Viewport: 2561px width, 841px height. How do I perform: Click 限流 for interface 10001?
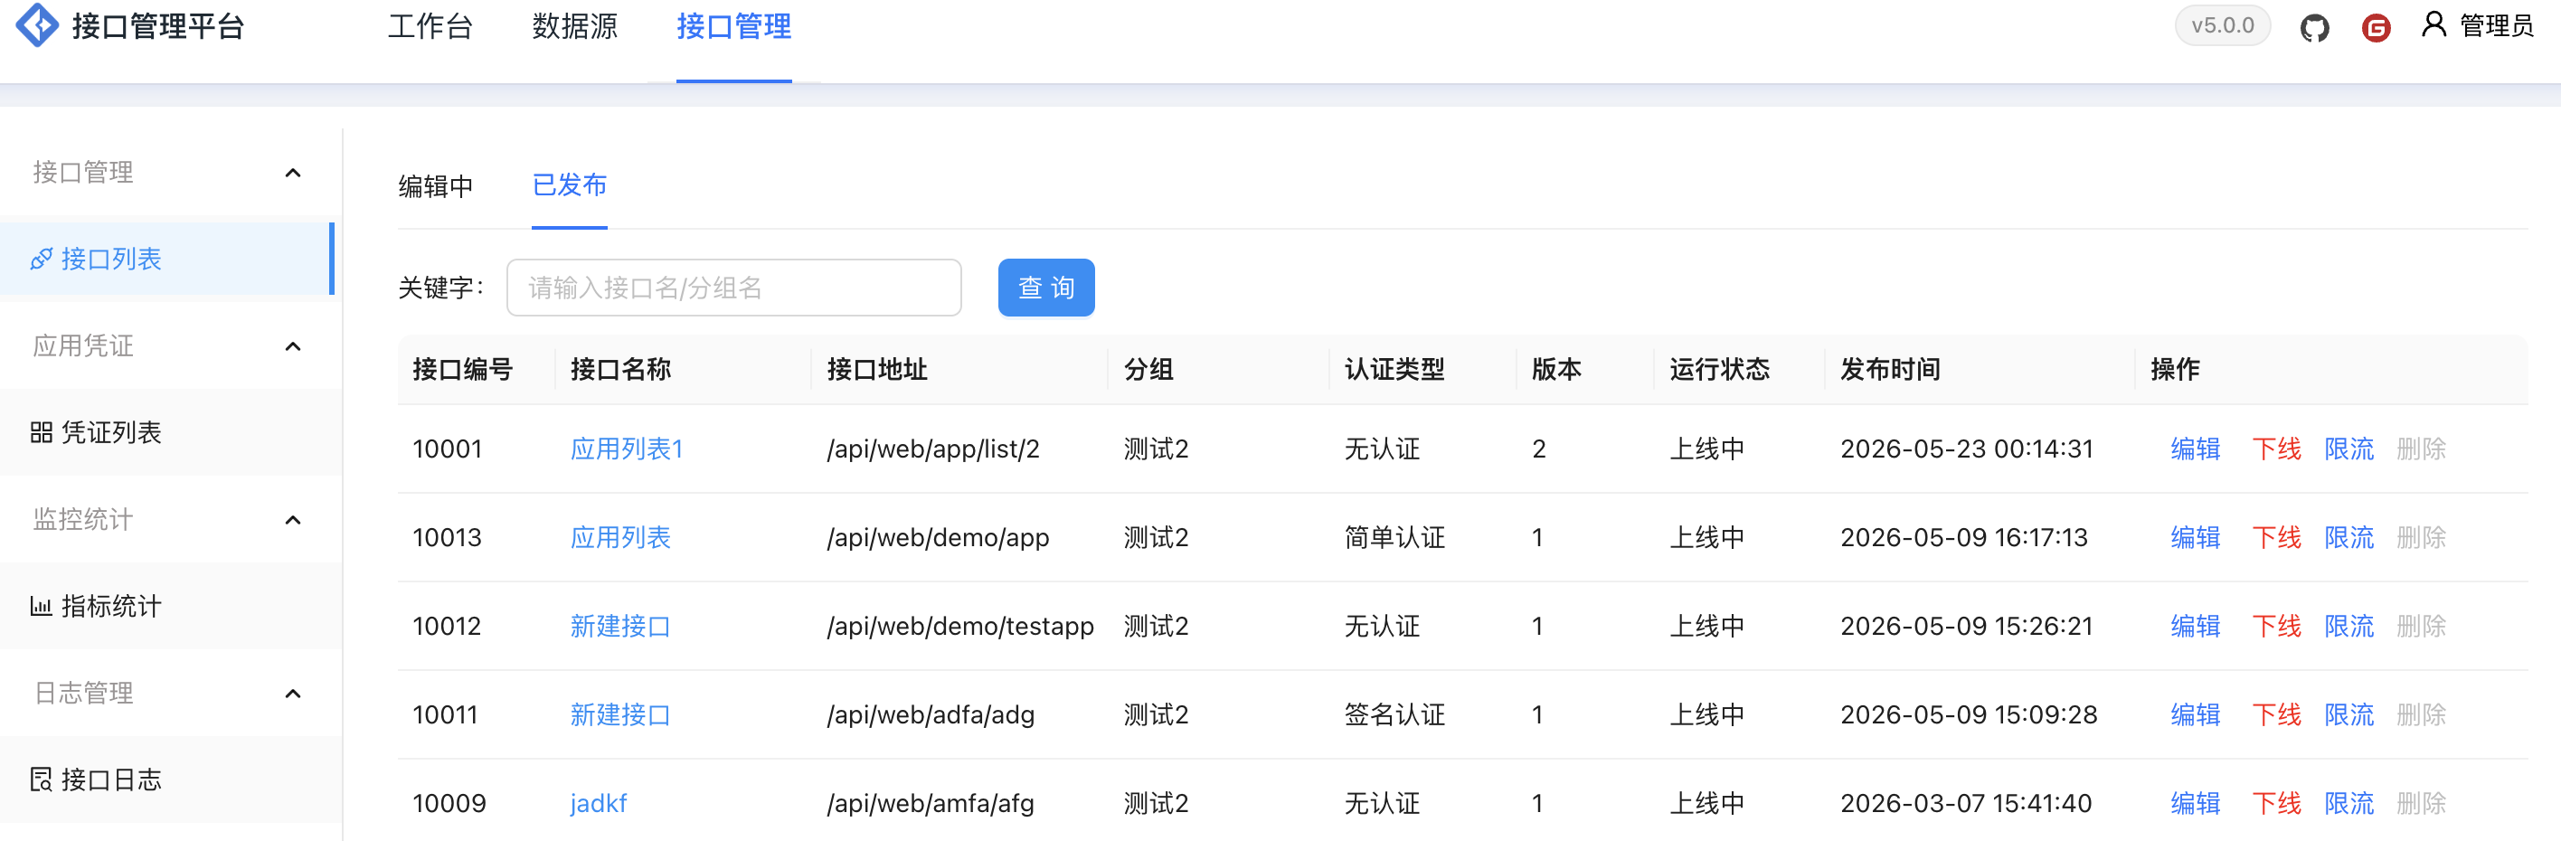2349,449
